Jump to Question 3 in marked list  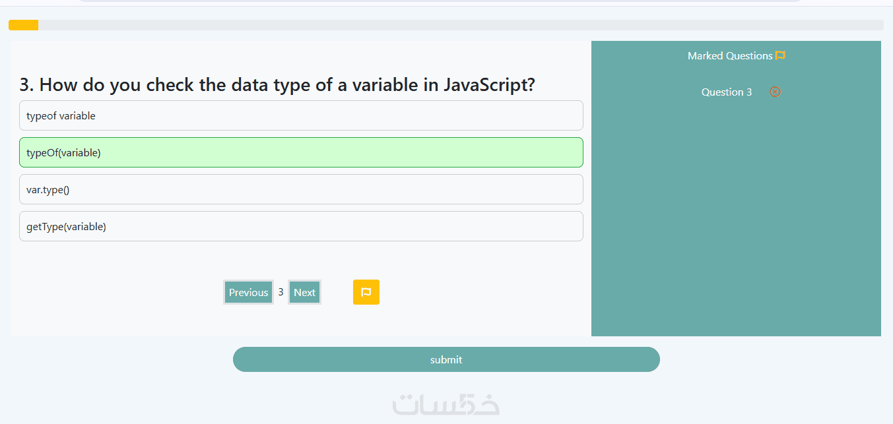click(726, 92)
